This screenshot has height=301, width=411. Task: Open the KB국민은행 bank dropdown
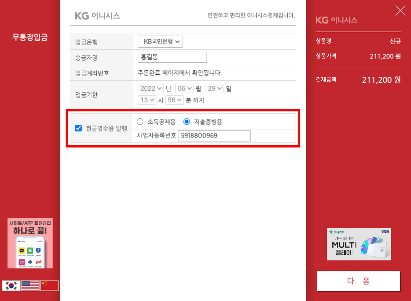pyautogui.click(x=160, y=42)
